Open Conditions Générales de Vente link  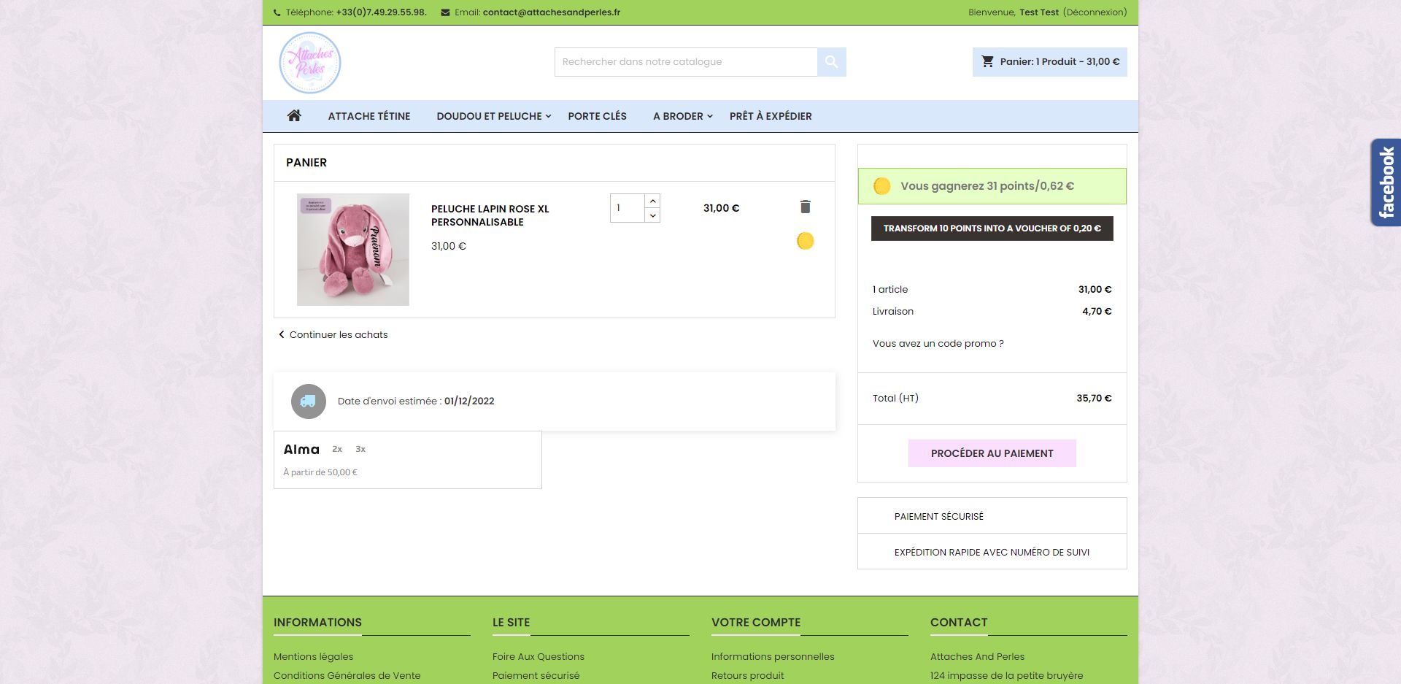pos(347,676)
